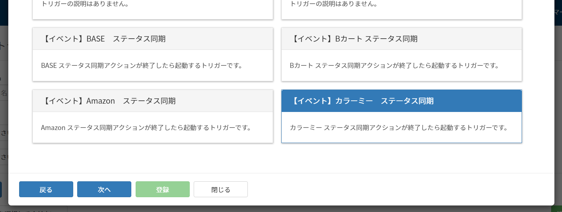Click the dimmed green element at bottom-right edge
562x212 pixels.
point(557,209)
